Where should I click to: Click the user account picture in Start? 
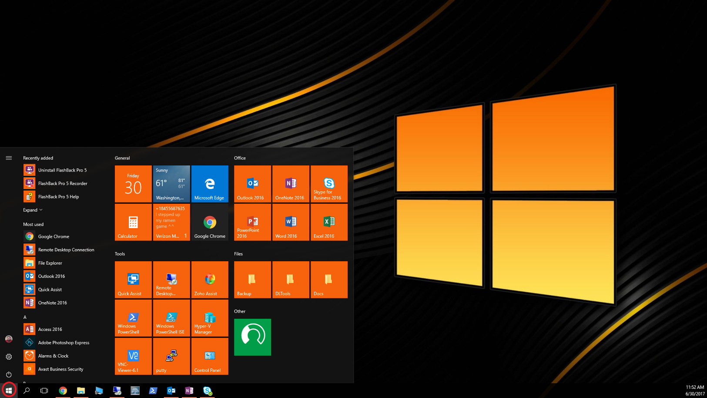coord(9,339)
